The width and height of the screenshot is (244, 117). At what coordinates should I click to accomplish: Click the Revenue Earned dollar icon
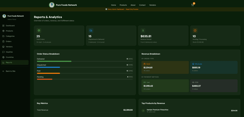click(143, 30)
